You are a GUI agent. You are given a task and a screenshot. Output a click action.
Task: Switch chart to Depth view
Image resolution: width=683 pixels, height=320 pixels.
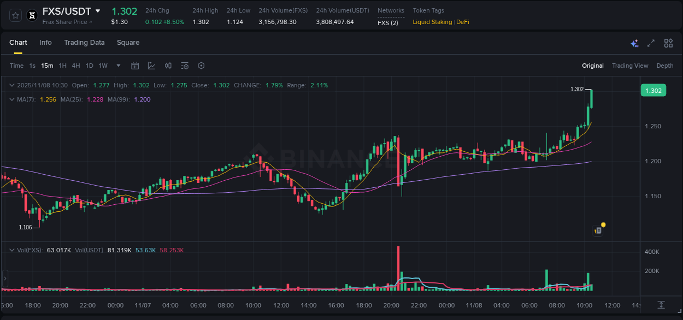[x=665, y=65]
